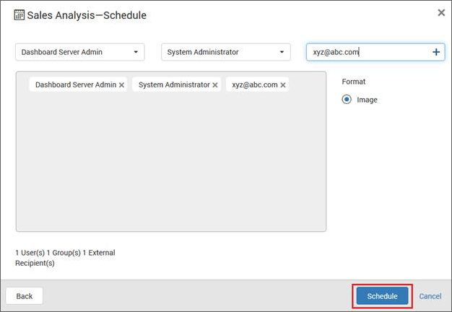
Task: Click the Dashboard Server Admin tag text
Action: click(x=76, y=84)
